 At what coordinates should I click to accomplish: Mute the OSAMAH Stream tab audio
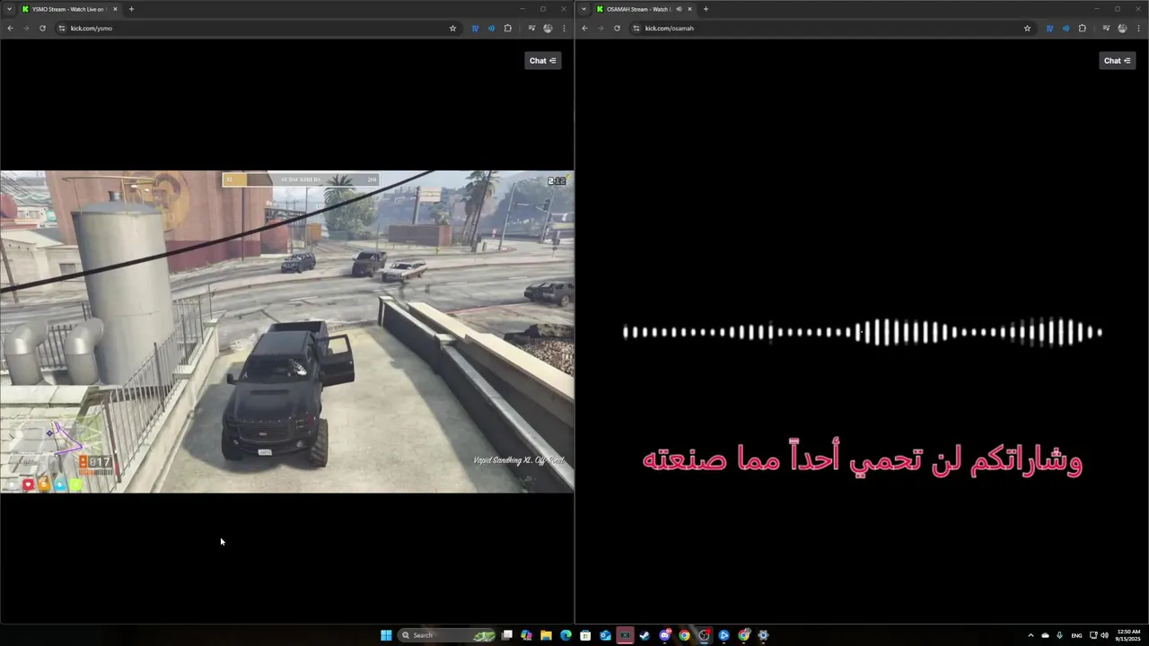(679, 9)
